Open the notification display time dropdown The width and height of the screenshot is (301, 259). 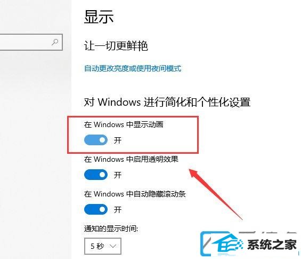click(103, 246)
